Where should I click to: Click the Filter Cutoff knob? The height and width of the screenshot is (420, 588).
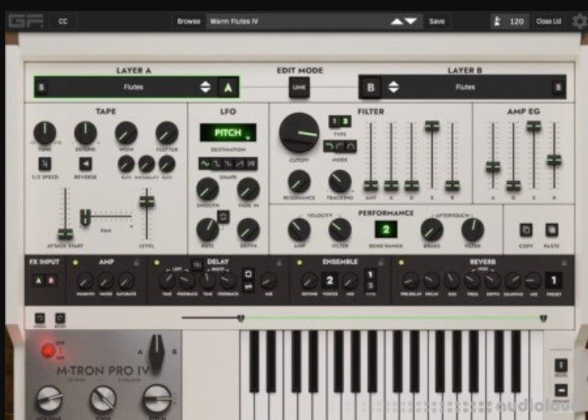[299, 133]
